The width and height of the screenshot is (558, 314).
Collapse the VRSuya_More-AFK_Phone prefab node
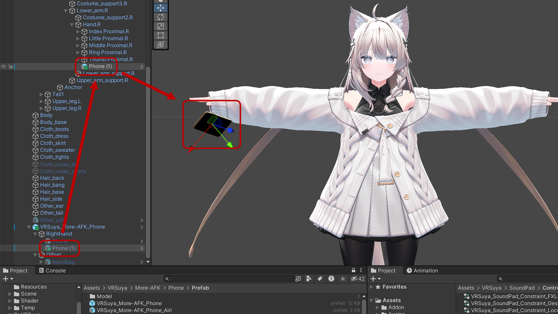(x=29, y=227)
